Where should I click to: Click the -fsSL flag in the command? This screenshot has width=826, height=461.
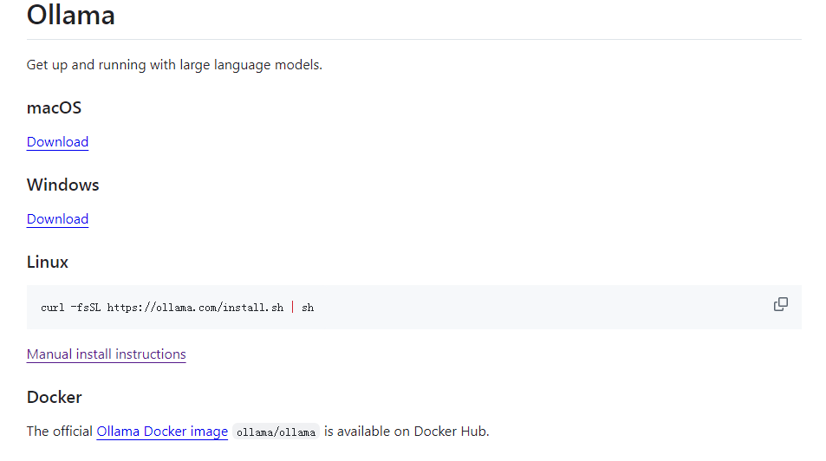pyautogui.click(x=87, y=308)
